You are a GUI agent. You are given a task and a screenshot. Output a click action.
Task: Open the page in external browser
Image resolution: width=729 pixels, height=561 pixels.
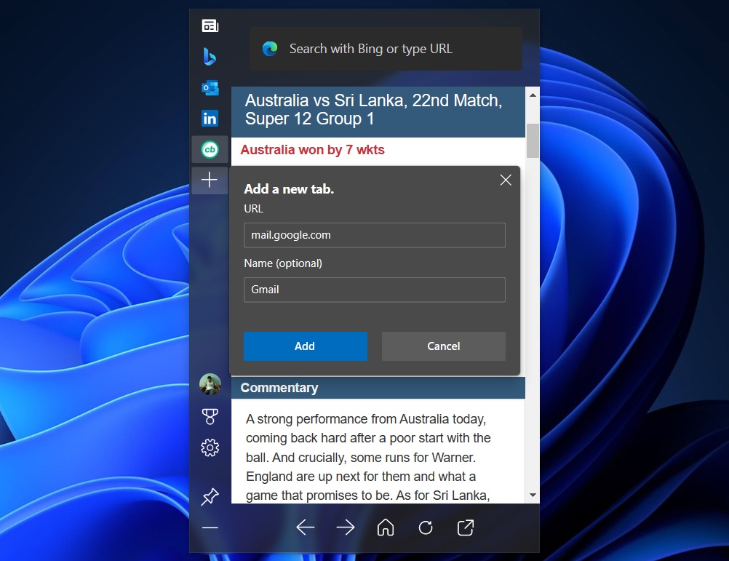465,528
